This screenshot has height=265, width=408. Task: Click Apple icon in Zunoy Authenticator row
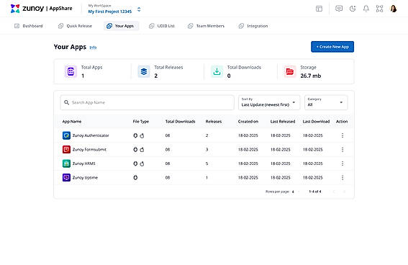click(x=142, y=135)
